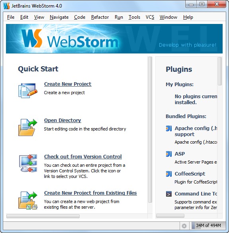Open the View menu
229x233 pixels.
(x=39, y=17)
